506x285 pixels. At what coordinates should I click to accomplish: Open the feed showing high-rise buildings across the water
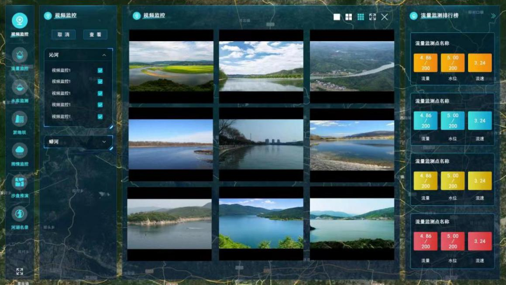click(261, 144)
